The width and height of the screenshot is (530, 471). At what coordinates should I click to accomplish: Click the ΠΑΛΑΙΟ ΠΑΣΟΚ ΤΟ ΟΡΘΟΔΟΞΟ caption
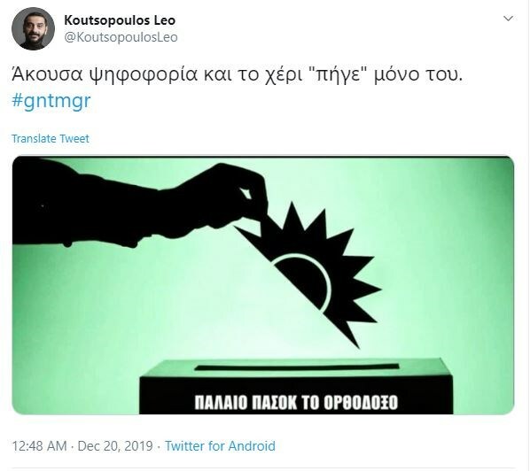coord(296,403)
